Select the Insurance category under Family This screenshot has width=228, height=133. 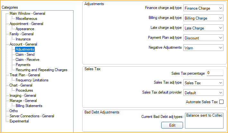(x=23, y=39)
